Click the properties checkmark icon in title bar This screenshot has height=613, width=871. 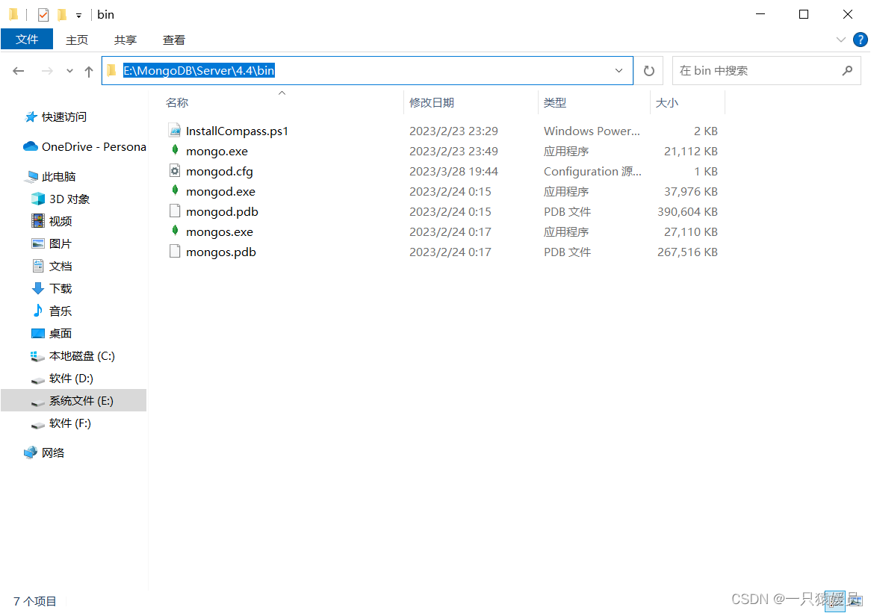click(x=43, y=14)
